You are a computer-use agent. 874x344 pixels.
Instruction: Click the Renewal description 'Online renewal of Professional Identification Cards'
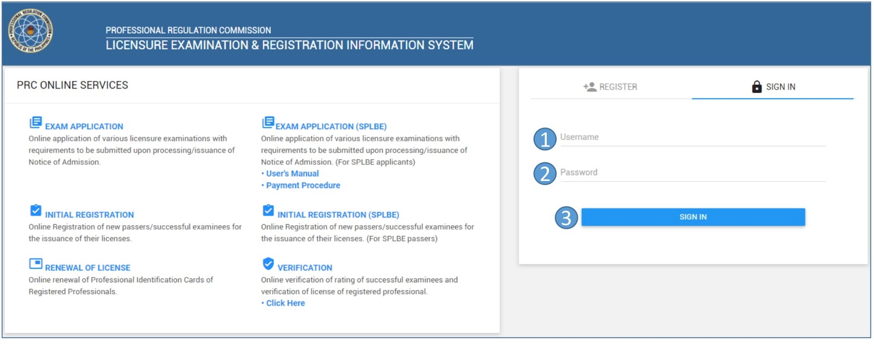click(x=121, y=286)
